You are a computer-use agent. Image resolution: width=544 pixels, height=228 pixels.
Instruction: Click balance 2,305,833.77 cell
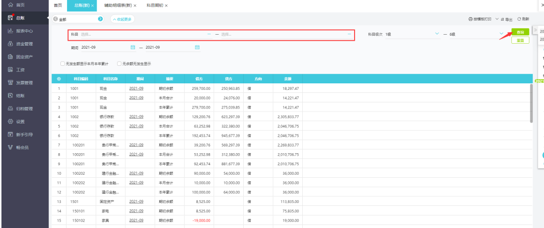point(288,117)
